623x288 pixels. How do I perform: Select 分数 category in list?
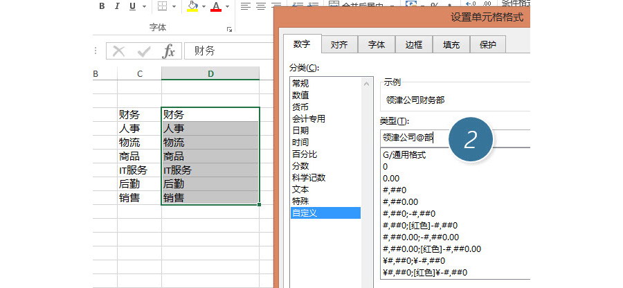coord(325,165)
